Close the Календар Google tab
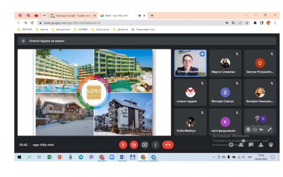Viewport: 283px width, 177px height. pos(94,16)
